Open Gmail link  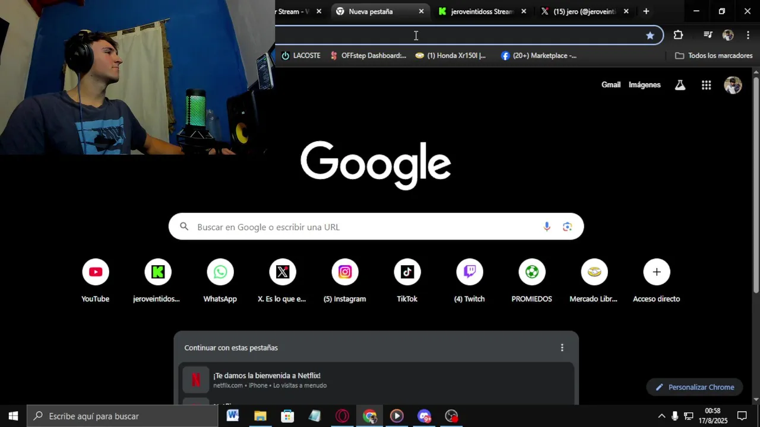[611, 85]
